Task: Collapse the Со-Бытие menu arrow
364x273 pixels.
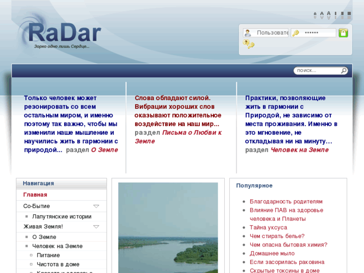Action: click(96, 206)
